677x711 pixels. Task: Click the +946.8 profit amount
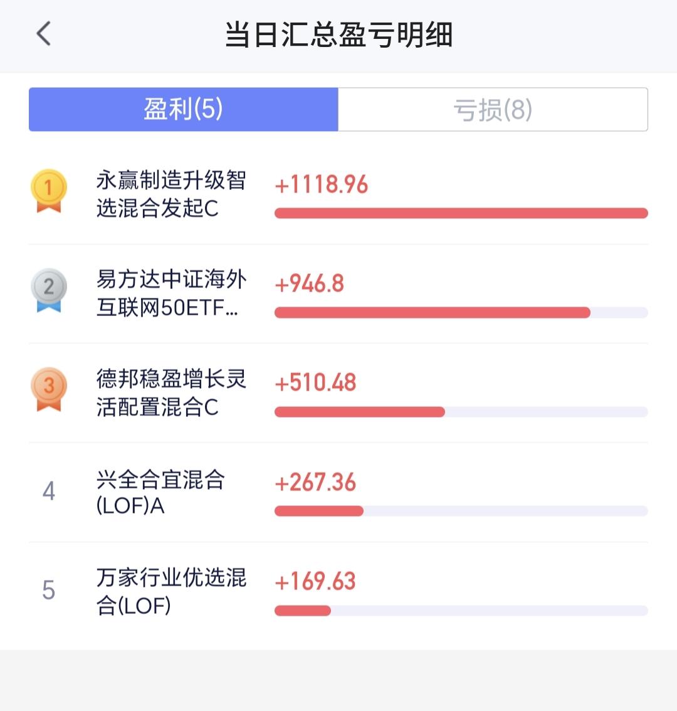[x=309, y=284]
